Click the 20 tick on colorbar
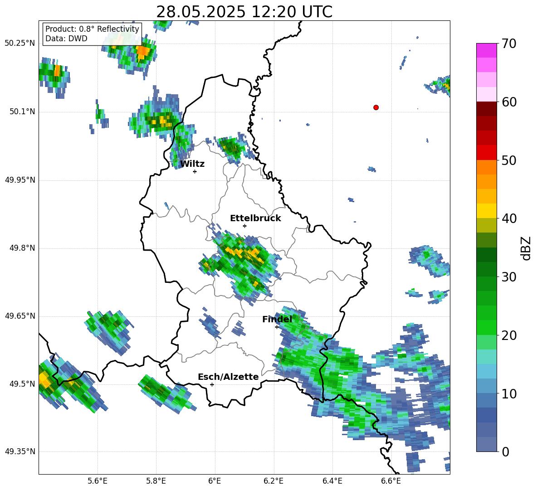Image resolution: width=537 pixels, height=490 pixels. click(509, 335)
